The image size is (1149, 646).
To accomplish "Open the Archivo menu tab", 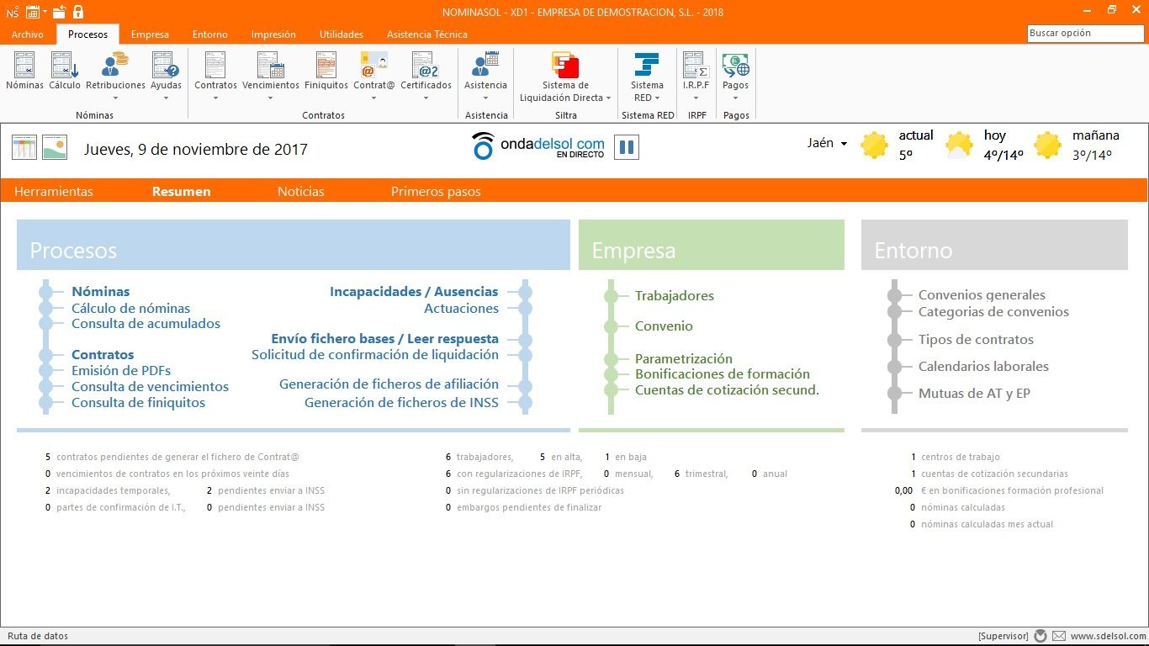I will 28,34.
